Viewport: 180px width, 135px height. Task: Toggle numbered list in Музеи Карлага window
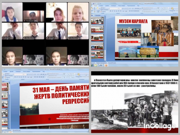pos(133,8)
